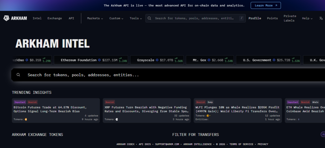Click the verified badge next to U.S. Government
The height and width of the screenshot is (148, 325).
tap(274, 60)
